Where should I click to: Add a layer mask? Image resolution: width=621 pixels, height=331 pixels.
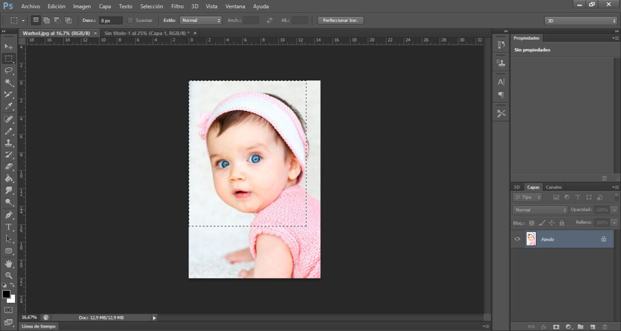tap(556, 326)
